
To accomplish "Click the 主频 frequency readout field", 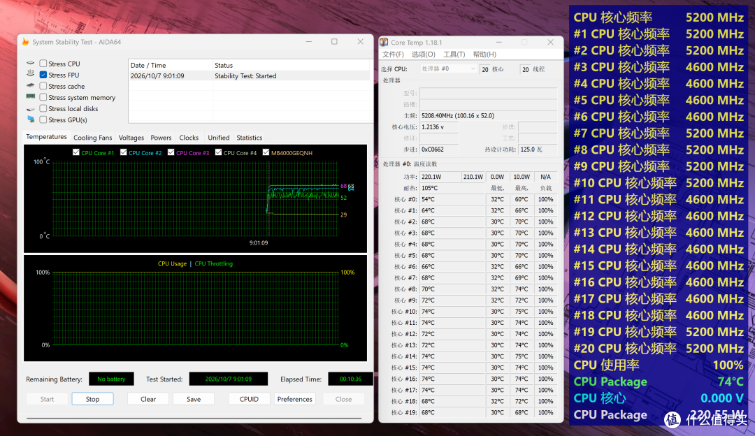I will click(488, 115).
